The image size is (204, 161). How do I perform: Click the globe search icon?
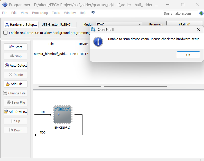pyautogui.click(x=201, y=13)
